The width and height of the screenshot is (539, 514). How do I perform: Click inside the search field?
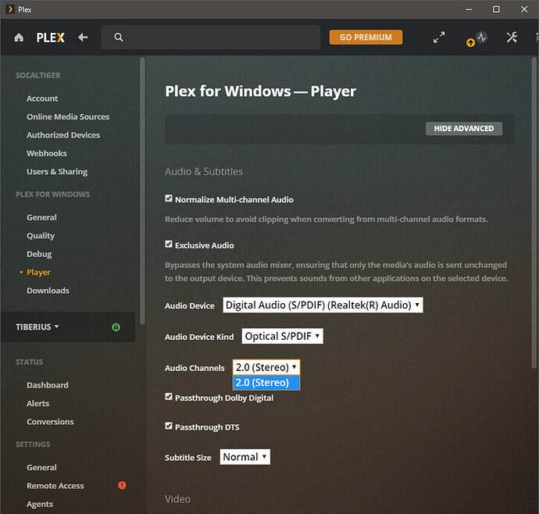click(x=211, y=37)
